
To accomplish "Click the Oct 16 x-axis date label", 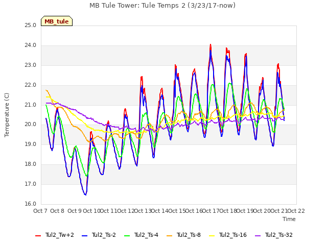I will pos(194,211).
